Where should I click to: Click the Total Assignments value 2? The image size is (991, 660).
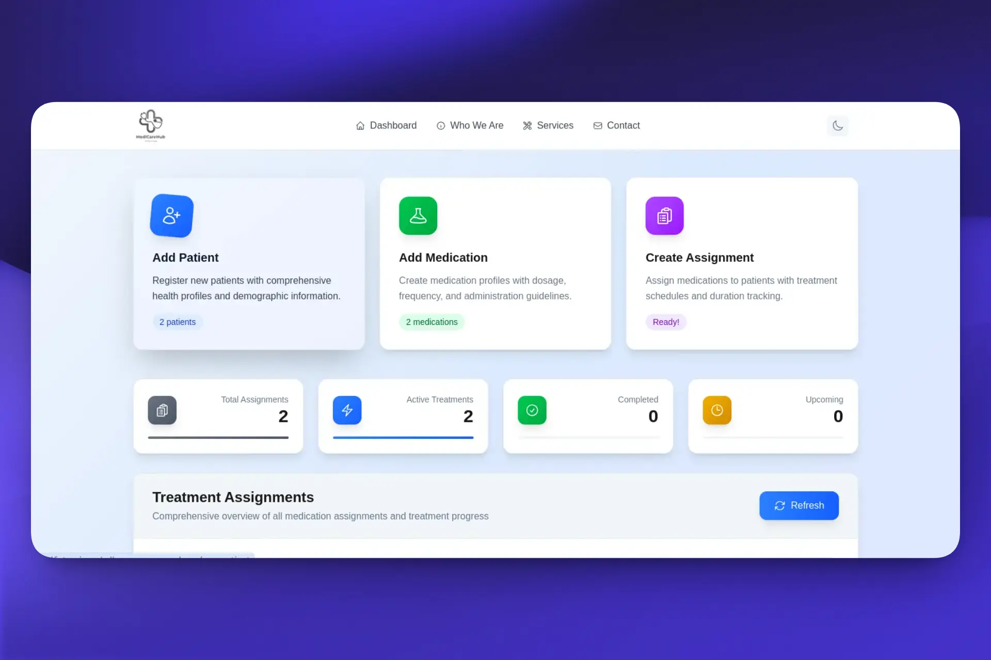click(283, 416)
